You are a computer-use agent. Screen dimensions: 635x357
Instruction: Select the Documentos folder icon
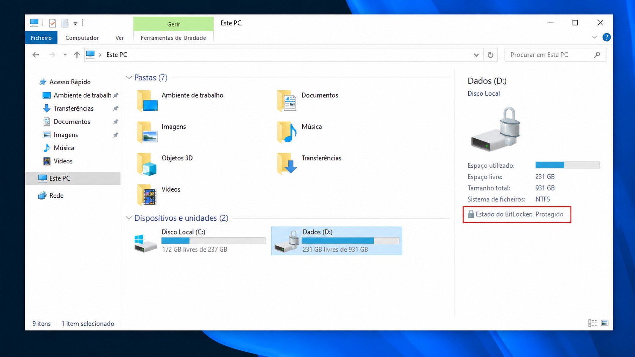click(287, 101)
